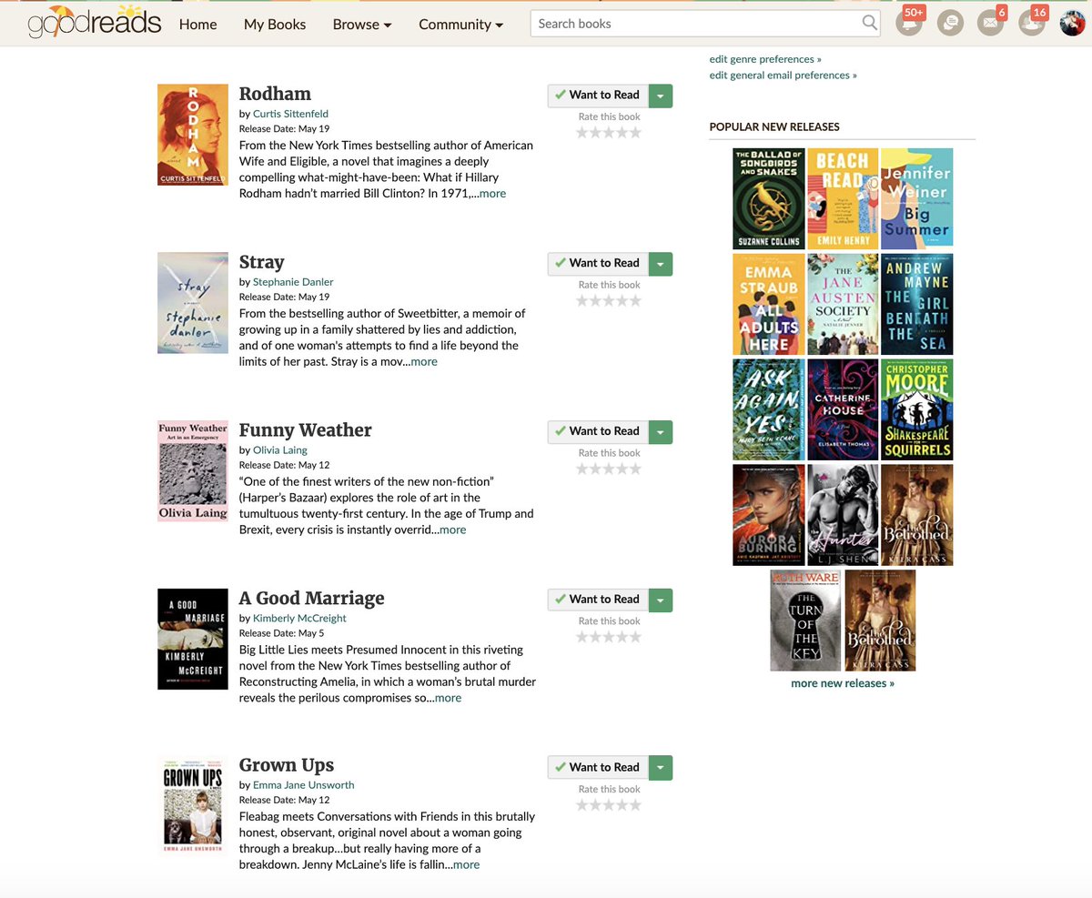Click edit genre preferences link
This screenshot has height=898, width=1092.
(x=765, y=59)
